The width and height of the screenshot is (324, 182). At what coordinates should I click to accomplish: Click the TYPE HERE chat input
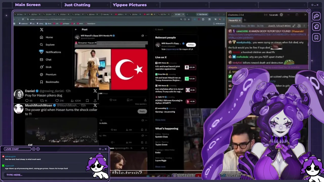coord(48,175)
